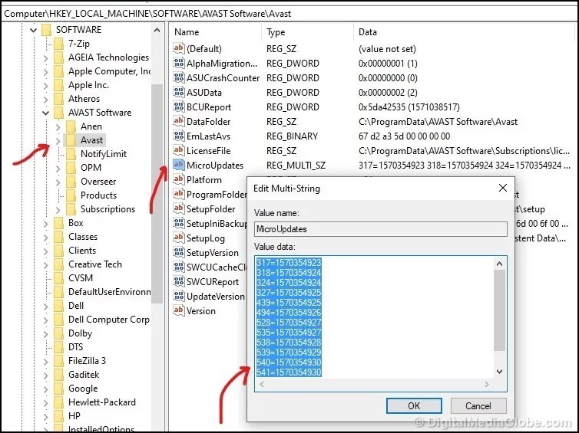This screenshot has width=579, height=433.
Task: Click the ASUCrashCounter DWORD icon
Action: (x=179, y=77)
